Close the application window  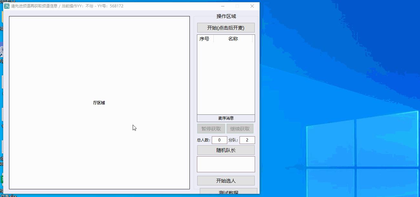(252, 6)
